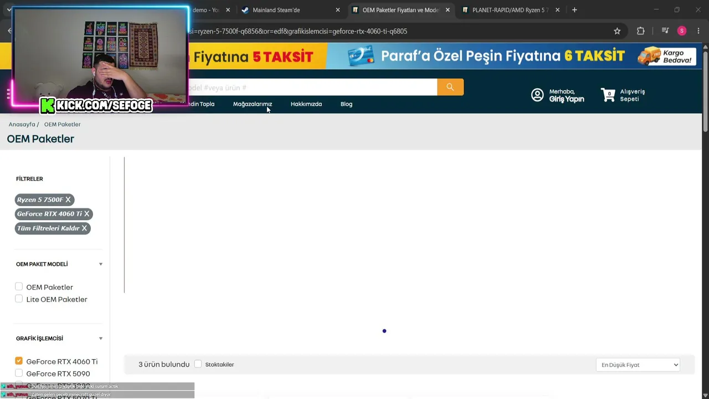Collapse the OEM PAKET MODELİ filter section

tap(100, 264)
